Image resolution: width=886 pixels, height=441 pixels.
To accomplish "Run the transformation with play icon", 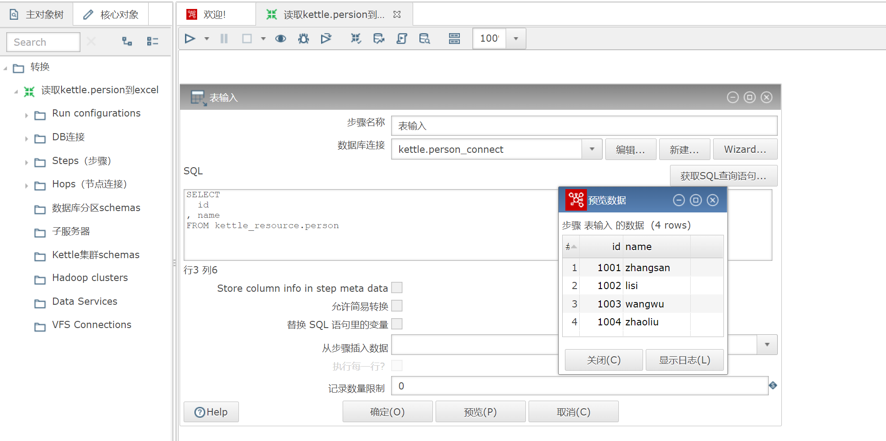I will coord(190,39).
